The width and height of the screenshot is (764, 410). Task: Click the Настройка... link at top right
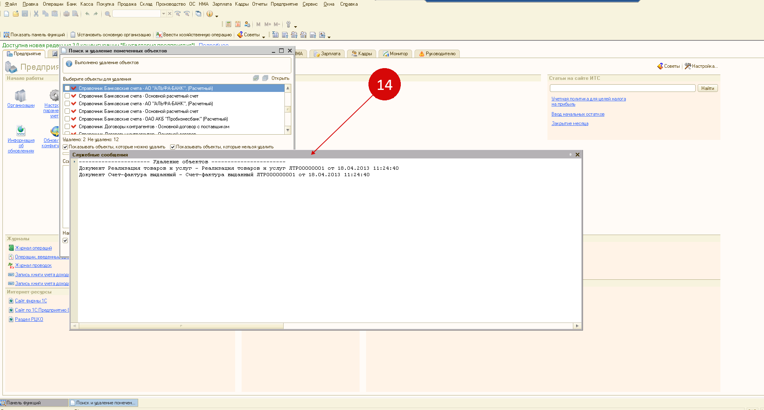coord(701,66)
